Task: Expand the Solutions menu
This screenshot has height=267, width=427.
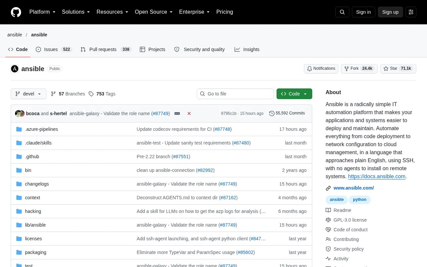Action: click(x=76, y=12)
